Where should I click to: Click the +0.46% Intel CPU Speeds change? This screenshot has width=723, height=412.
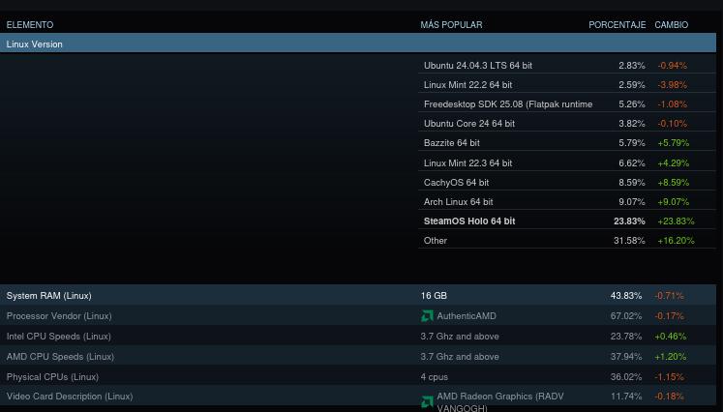[670, 336]
